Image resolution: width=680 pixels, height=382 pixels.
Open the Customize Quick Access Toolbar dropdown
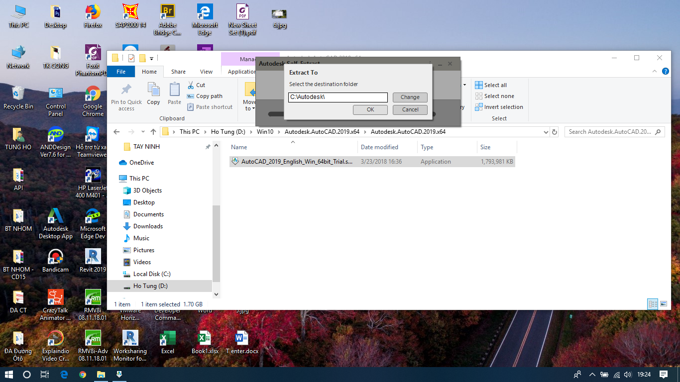click(x=152, y=59)
